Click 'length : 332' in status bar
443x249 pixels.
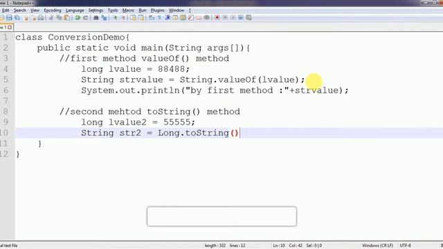pyautogui.click(x=215, y=246)
